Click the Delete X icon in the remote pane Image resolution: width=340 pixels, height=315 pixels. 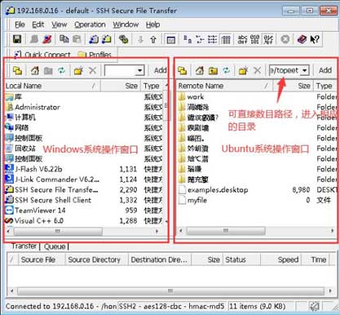(x=257, y=71)
